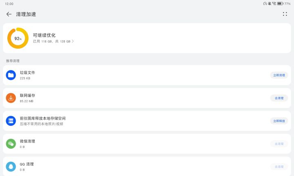Expand storage details chevron after 128 GB

(73, 41)
